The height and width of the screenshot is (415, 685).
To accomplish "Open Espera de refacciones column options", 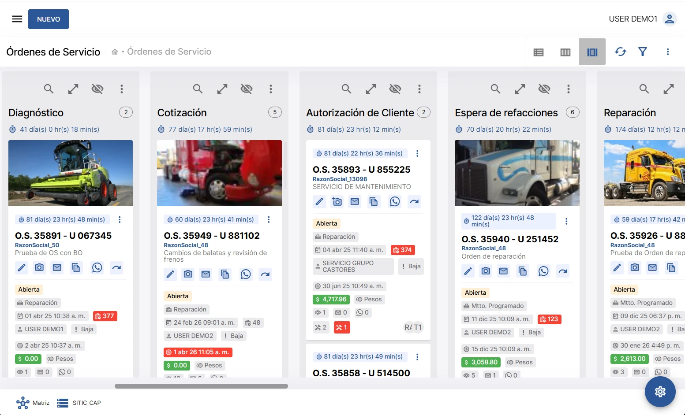I will coord(569,89).
